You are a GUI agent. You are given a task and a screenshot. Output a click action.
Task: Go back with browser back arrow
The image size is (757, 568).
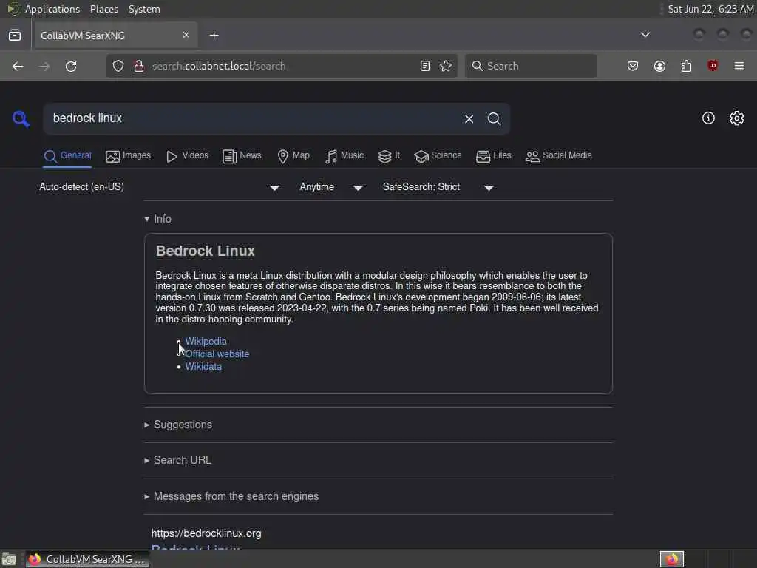(18, 66)
